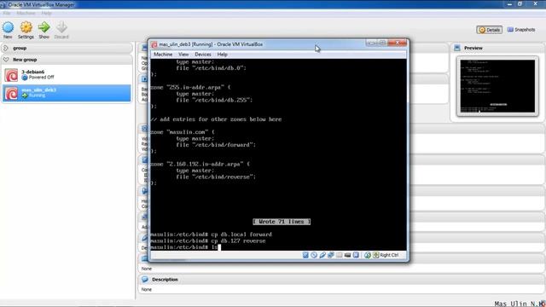Image resolution: width=546 pixels, height=307 pixels.
Task: Click the green Show arrow icon
Action: coord(44,27)
